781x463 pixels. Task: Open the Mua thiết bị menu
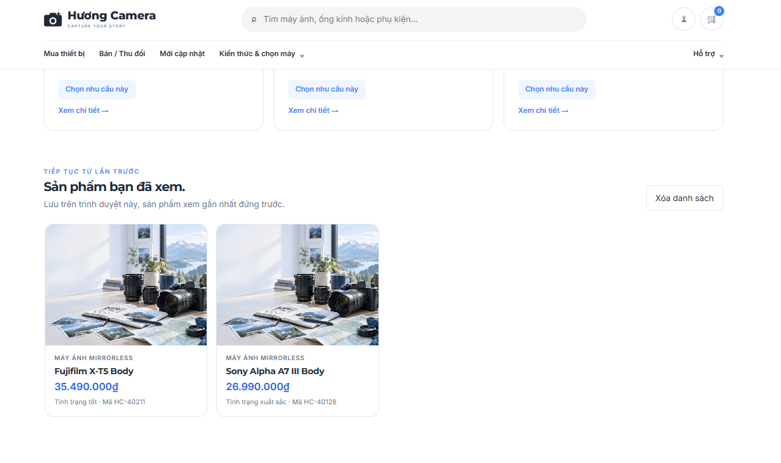point(64,53)
